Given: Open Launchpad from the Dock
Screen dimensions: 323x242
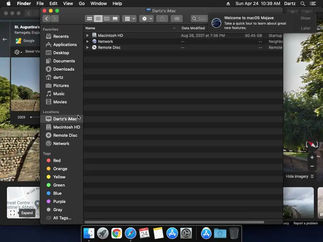Looking at the screenshot, I should pyautogui.click(x=103, y=233).
